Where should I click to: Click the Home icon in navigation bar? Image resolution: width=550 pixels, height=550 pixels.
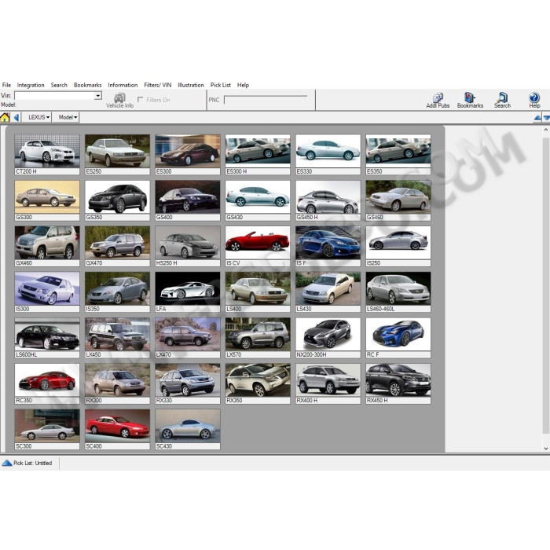click(x=5, y=117)
